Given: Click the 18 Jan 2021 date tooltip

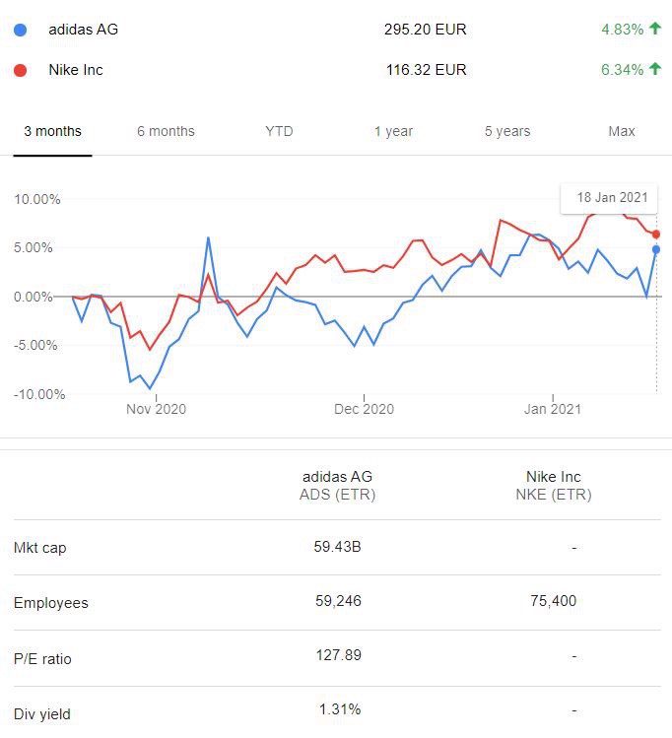Looking at the screenshot, I should (608, 198).
